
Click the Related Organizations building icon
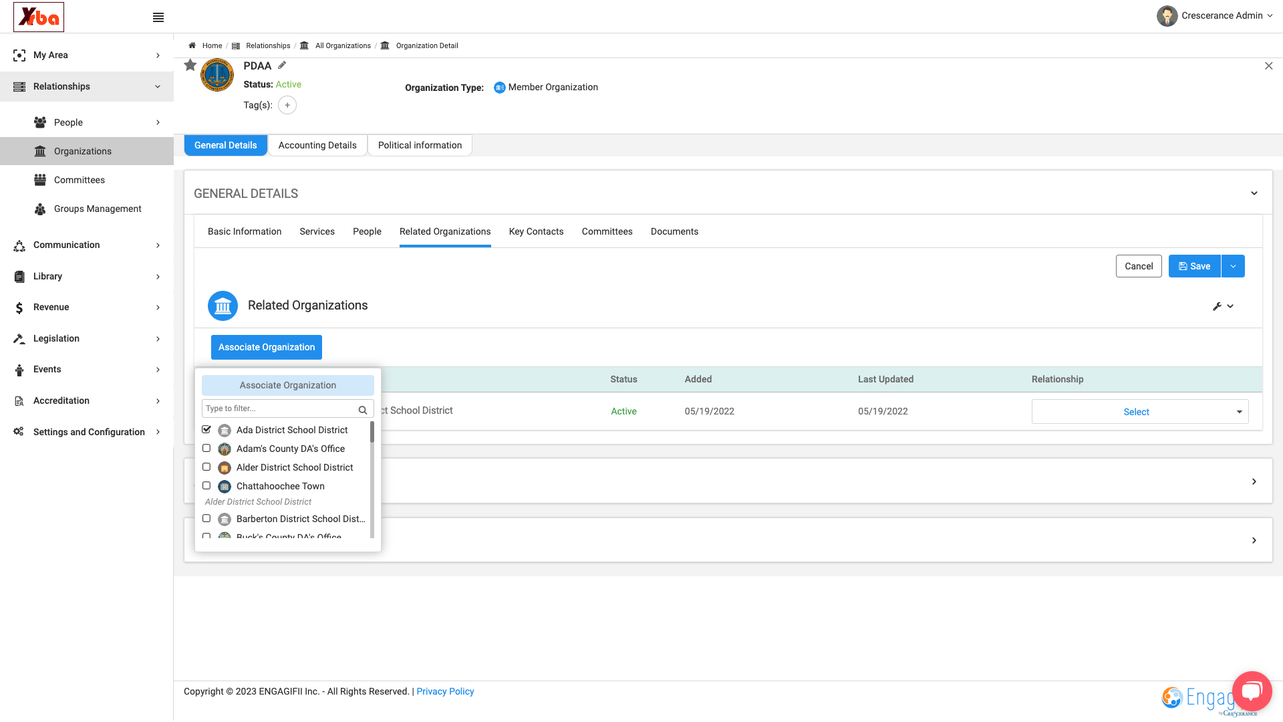point(223,306)
